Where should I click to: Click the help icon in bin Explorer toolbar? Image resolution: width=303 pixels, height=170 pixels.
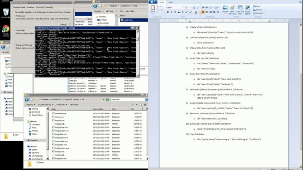tap(145, 105)
